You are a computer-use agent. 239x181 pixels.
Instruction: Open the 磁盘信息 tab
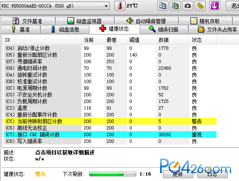click(65, 29)
